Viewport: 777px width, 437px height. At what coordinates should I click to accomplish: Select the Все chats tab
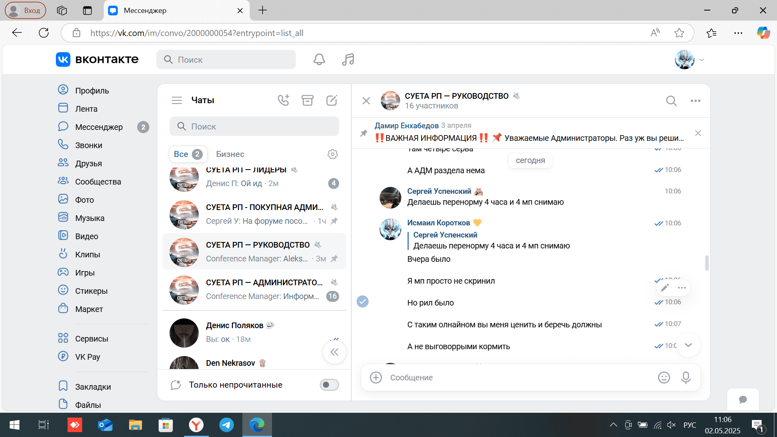tap(188, 154)
